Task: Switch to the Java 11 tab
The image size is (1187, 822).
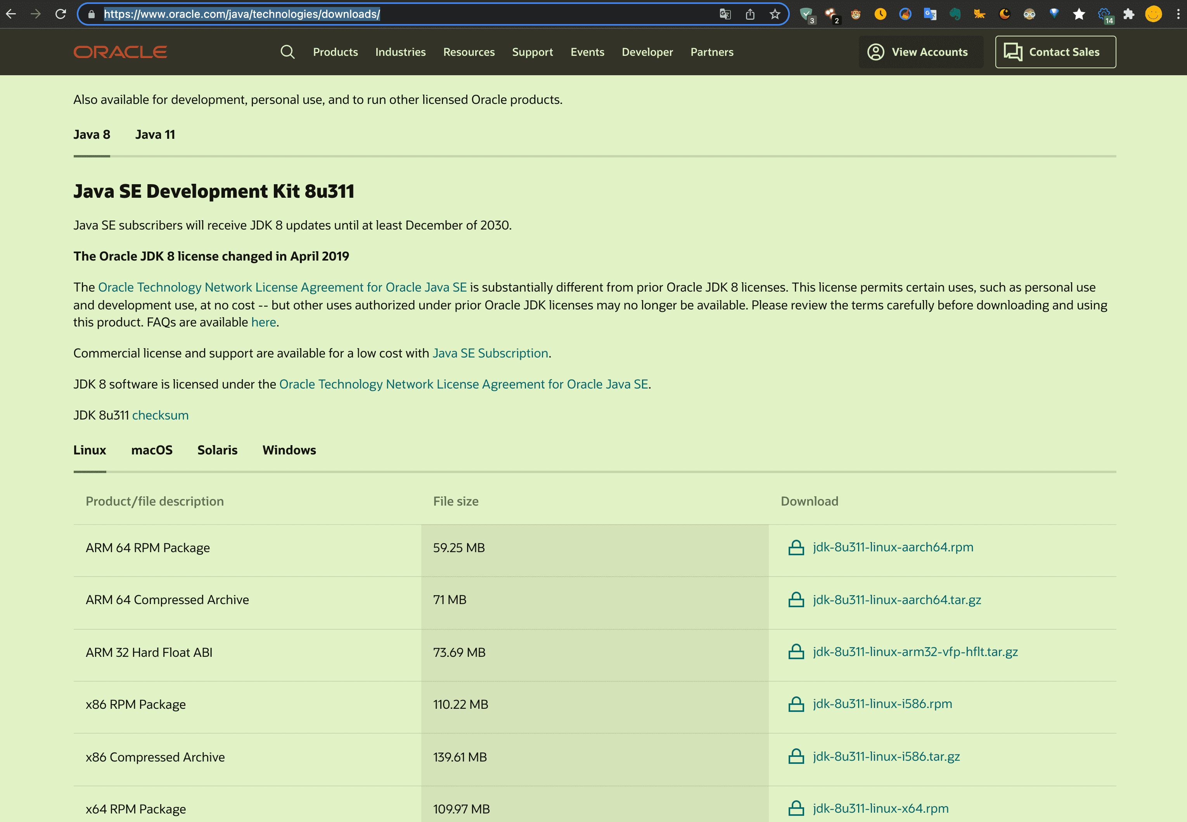Action: pyautogui.click(x=155, y=135)
